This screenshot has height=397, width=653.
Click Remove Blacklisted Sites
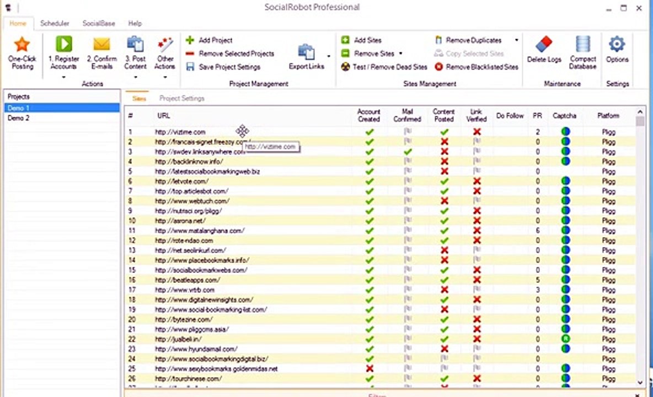click(477, 67)
